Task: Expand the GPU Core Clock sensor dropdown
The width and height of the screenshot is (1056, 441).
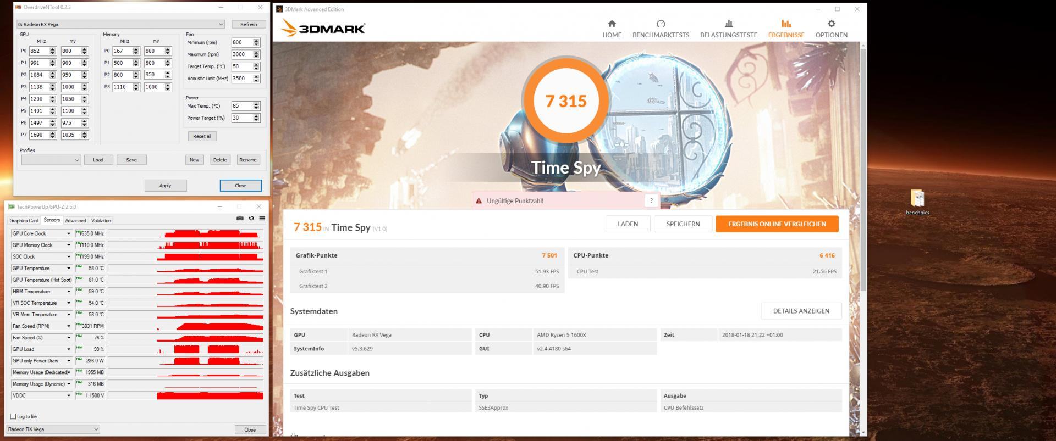Action: [69, 233]
